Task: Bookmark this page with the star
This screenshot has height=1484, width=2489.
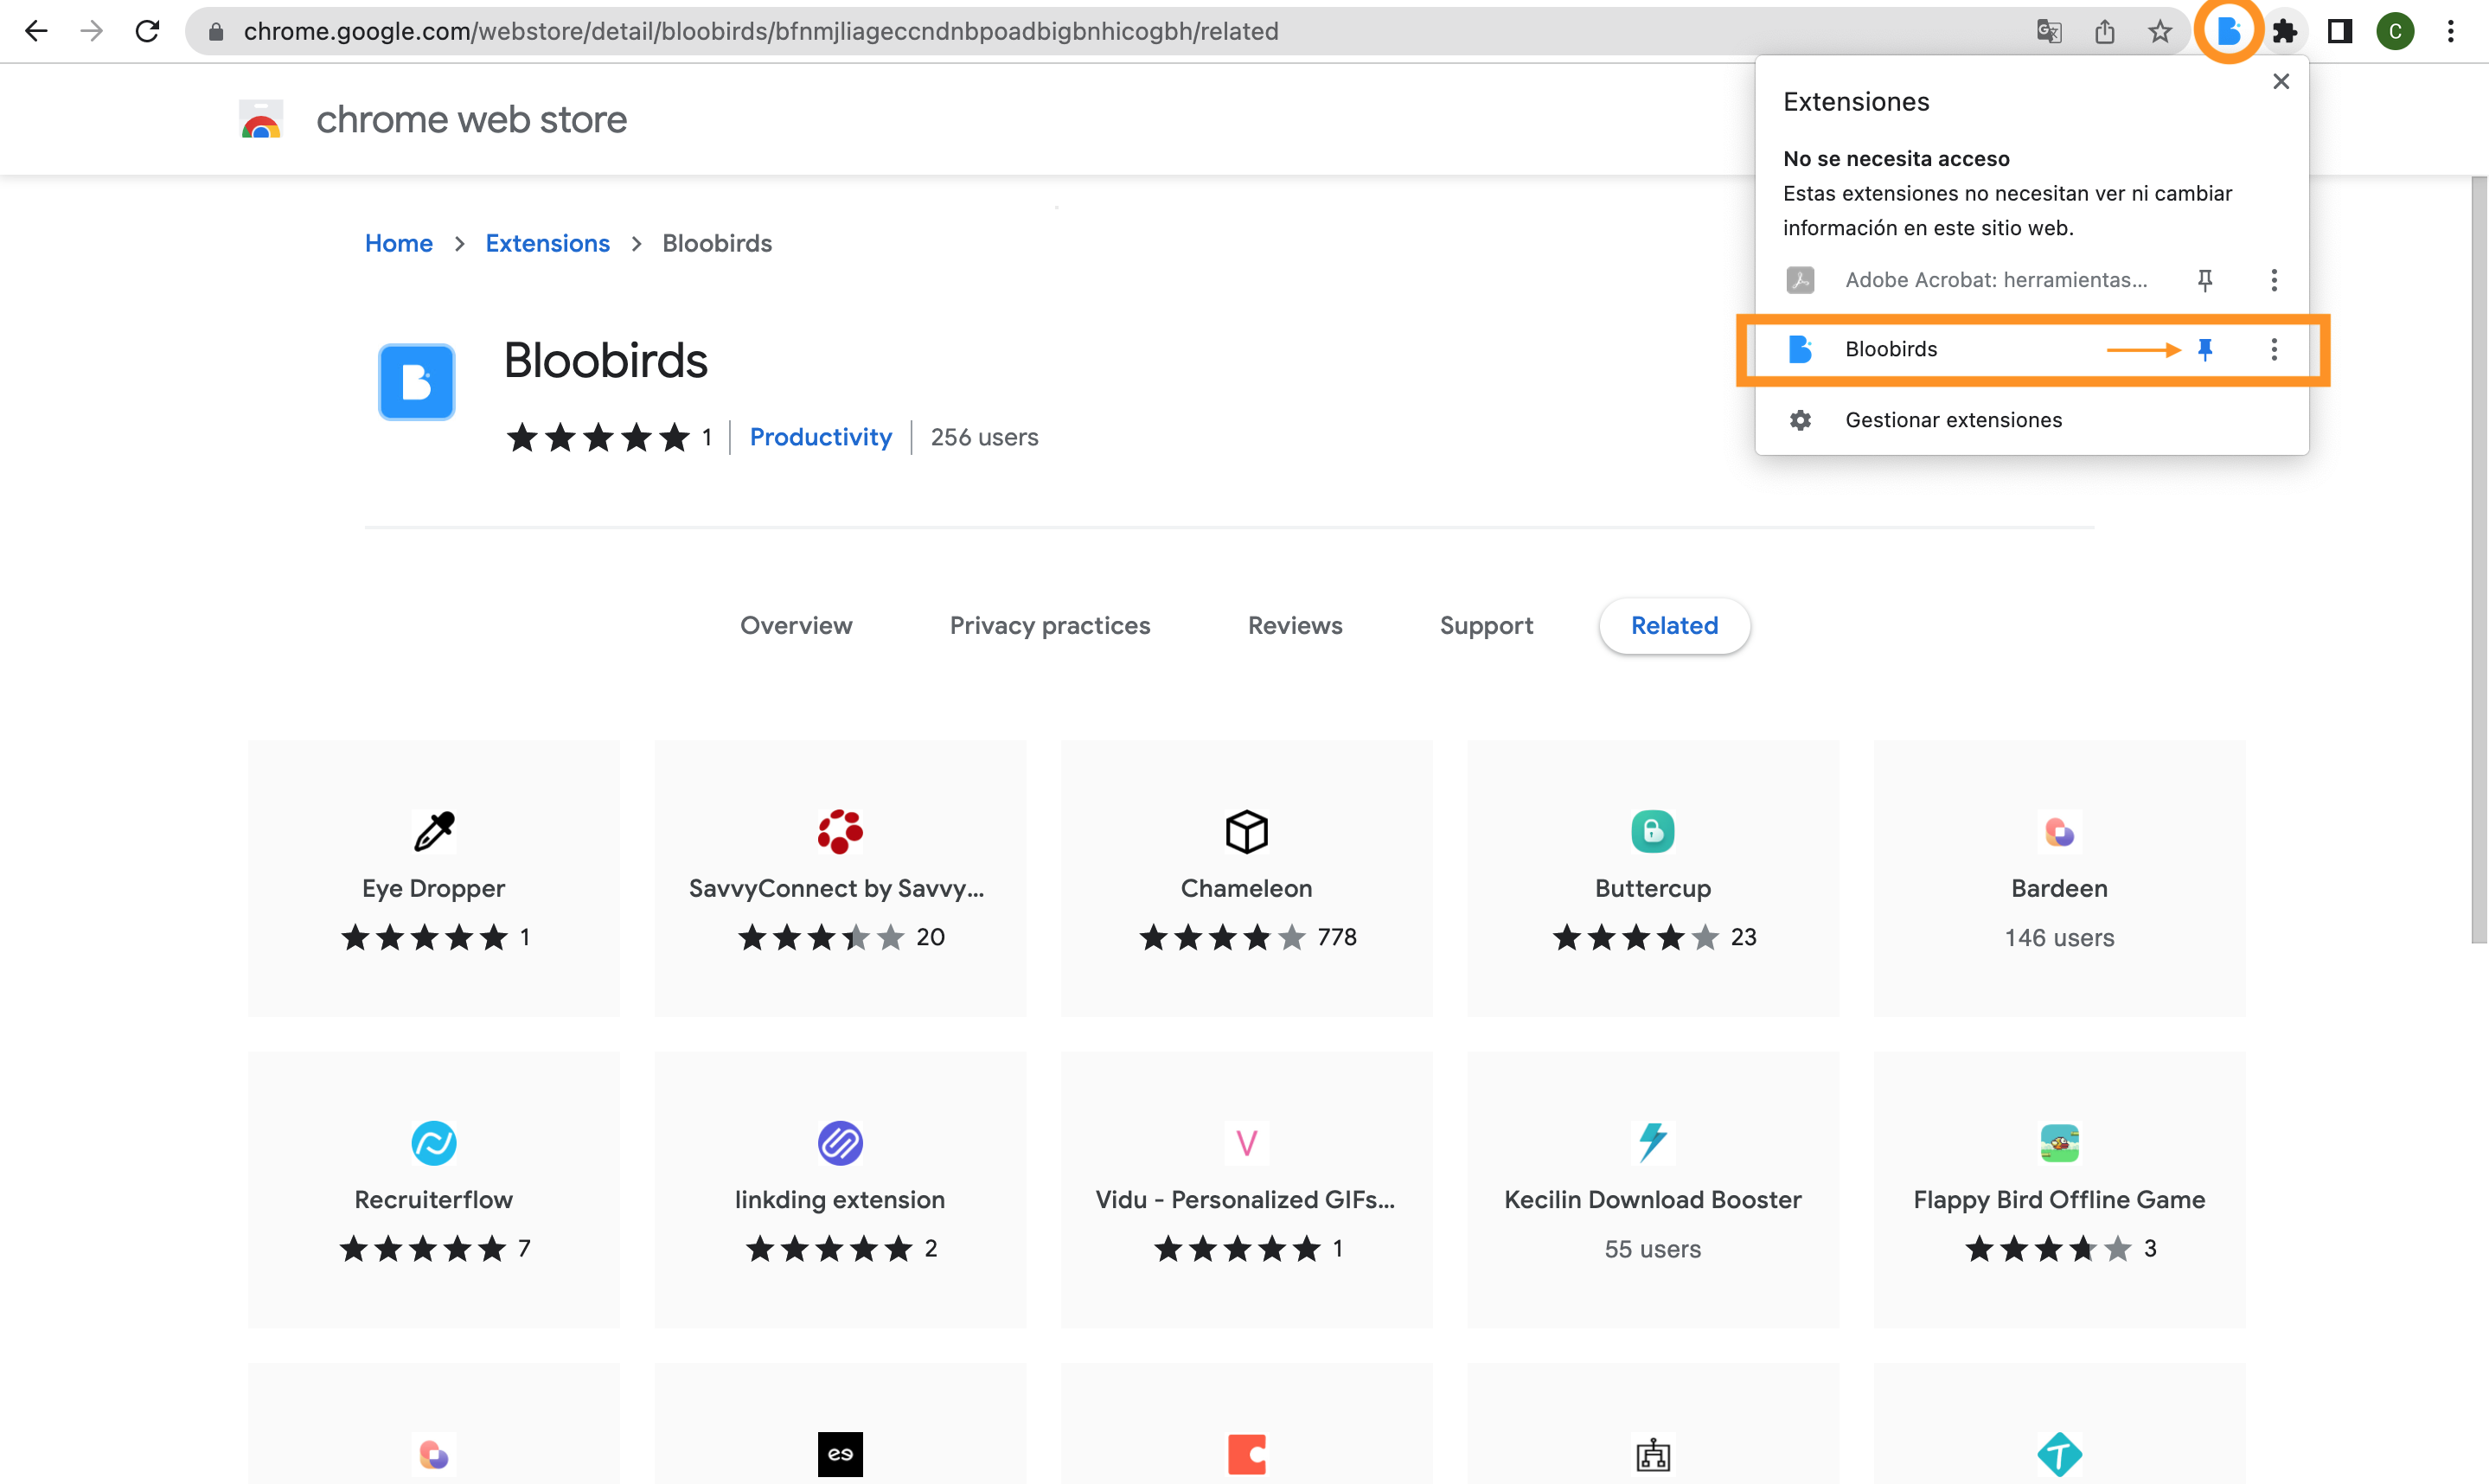Action: [x=2160, y=31]
